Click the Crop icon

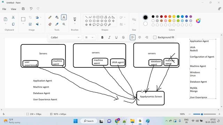pos(30,17)
